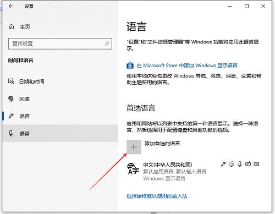Minimize the 设置 window

[x=230, y=6]
